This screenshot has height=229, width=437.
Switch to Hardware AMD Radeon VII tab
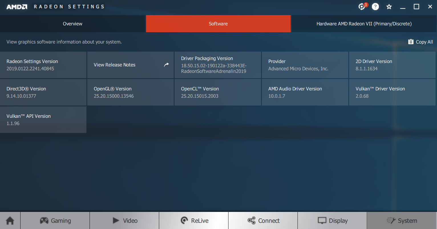coord(364,24)
